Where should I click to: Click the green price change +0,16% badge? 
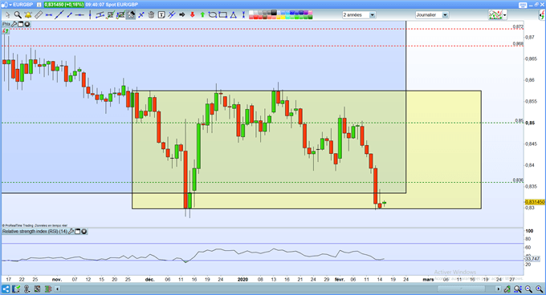pyautogui.click(x=63, y=5)
